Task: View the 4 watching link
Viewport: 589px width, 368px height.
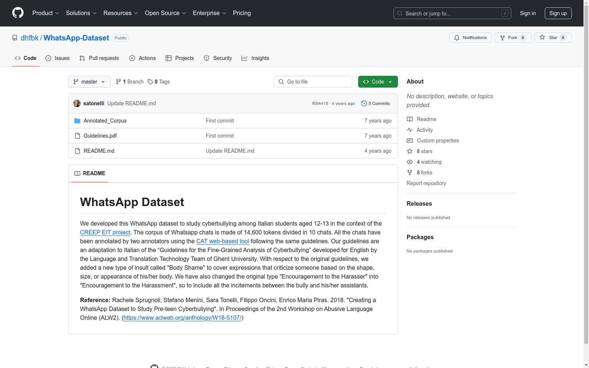Action: tap(424, 162)
